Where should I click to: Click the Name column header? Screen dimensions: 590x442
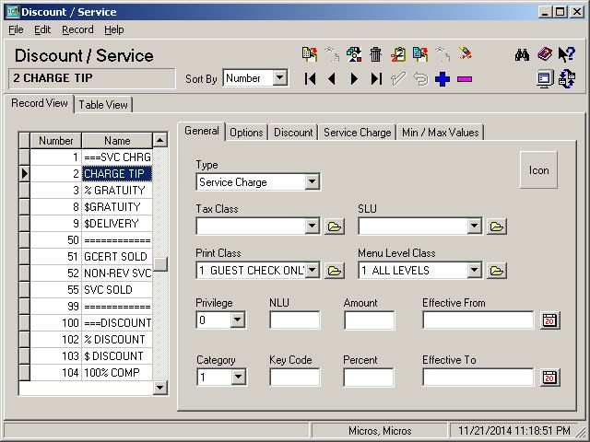pyautogui.click(x=117, y=141)
